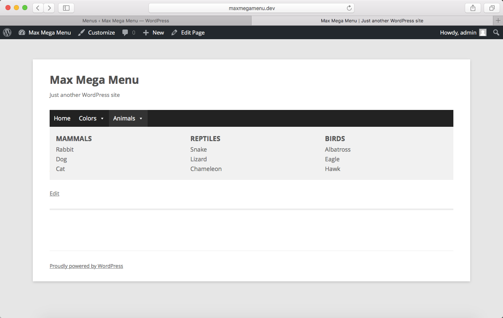Show all tabs with tab overview icon
Image resolution: width=503 pixels, height=318 pixels.
(x=492, y=8)
